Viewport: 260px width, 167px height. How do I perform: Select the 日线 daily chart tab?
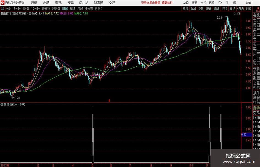pos(65,9)
